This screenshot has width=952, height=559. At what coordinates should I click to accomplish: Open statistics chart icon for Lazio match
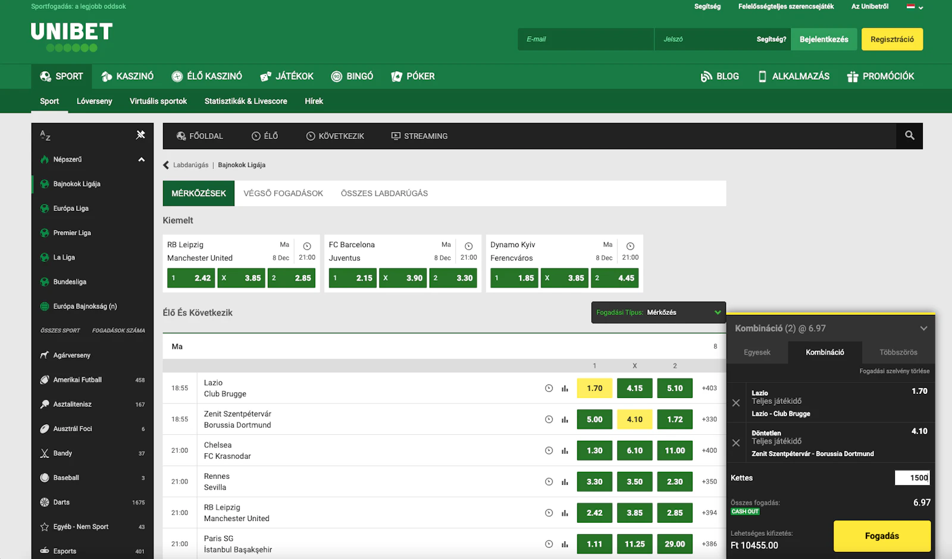tap(565, 389)
